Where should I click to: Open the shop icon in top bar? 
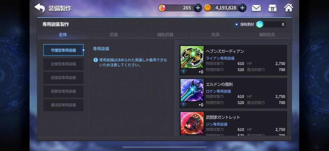[x=272, y=8]
